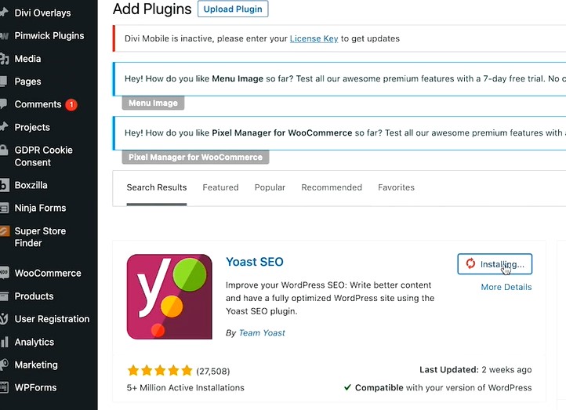Open Comments via its speech-bubble icon
Viewport: 566px width, 410px height.
tap(4, 104)
